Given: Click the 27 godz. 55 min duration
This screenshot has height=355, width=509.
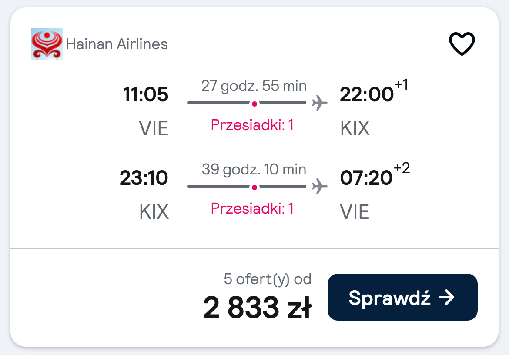Looking at the screenshot, I should tap(254, 86).
